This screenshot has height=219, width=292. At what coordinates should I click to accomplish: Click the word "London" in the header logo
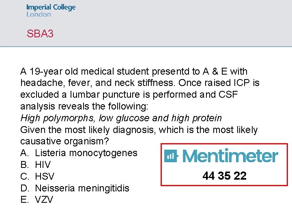[x=39, y=15]
